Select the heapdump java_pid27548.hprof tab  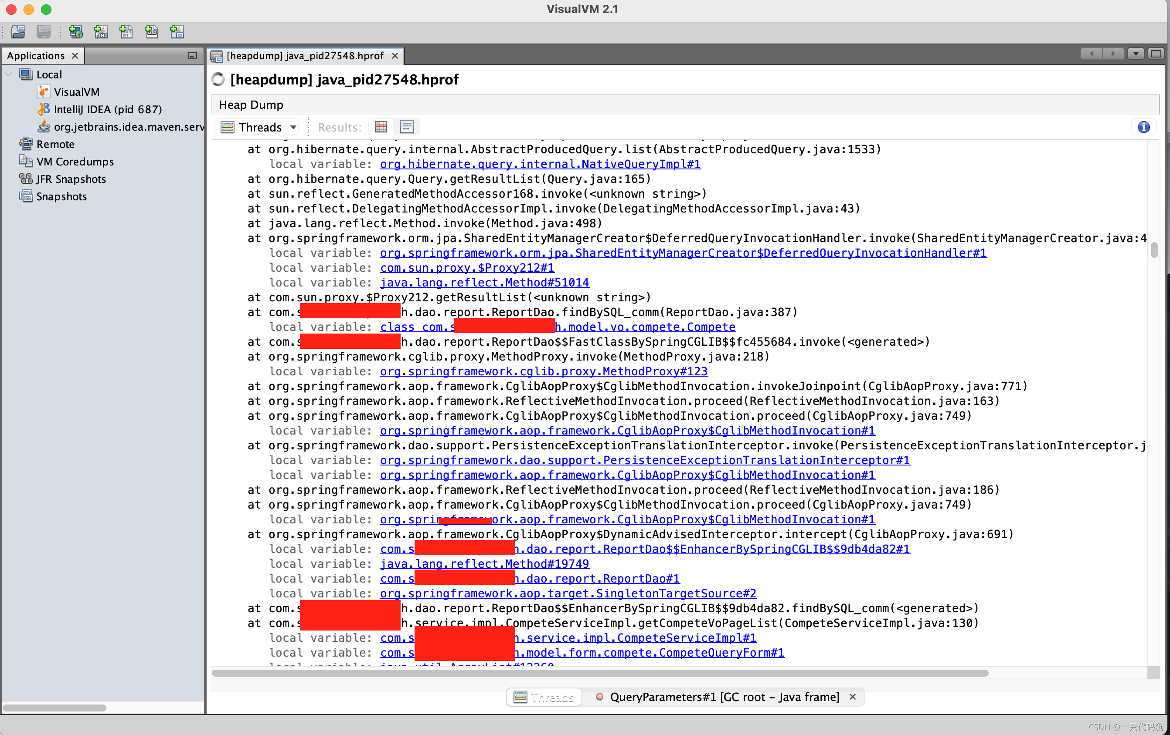coord(305,56)
